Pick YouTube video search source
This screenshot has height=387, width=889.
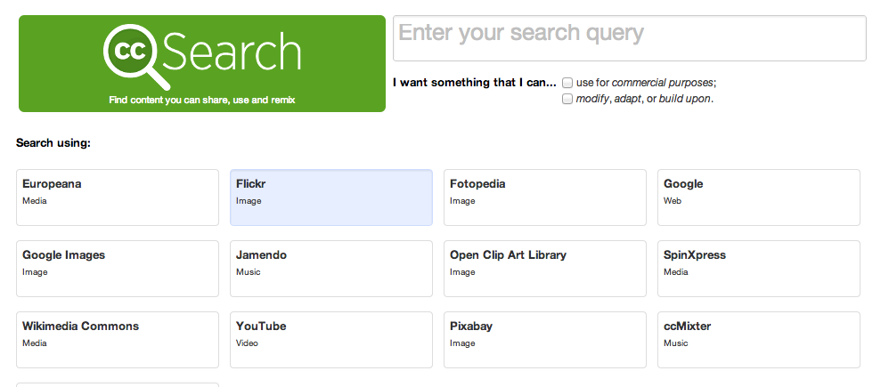click(x=331, y=340)
